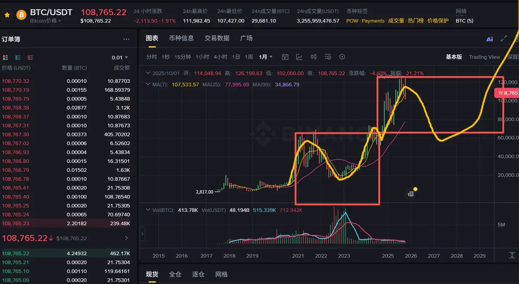The width and height of the screenshot is (519, 284).
Task: Switch to the 图表 chart tab
Action: (152, 38)
